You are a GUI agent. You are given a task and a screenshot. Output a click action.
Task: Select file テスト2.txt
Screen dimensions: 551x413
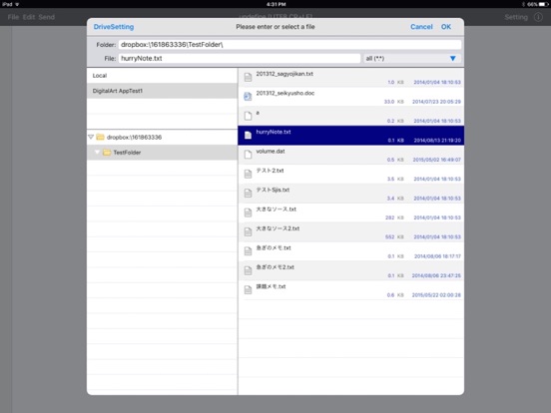[350, 175]
